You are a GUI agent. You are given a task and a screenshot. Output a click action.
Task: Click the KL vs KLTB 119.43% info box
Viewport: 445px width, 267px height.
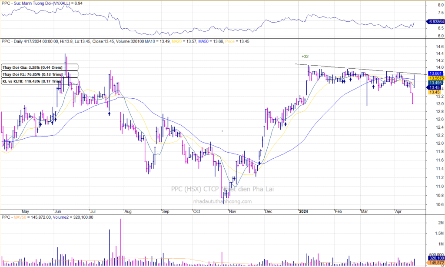(39, 81)
